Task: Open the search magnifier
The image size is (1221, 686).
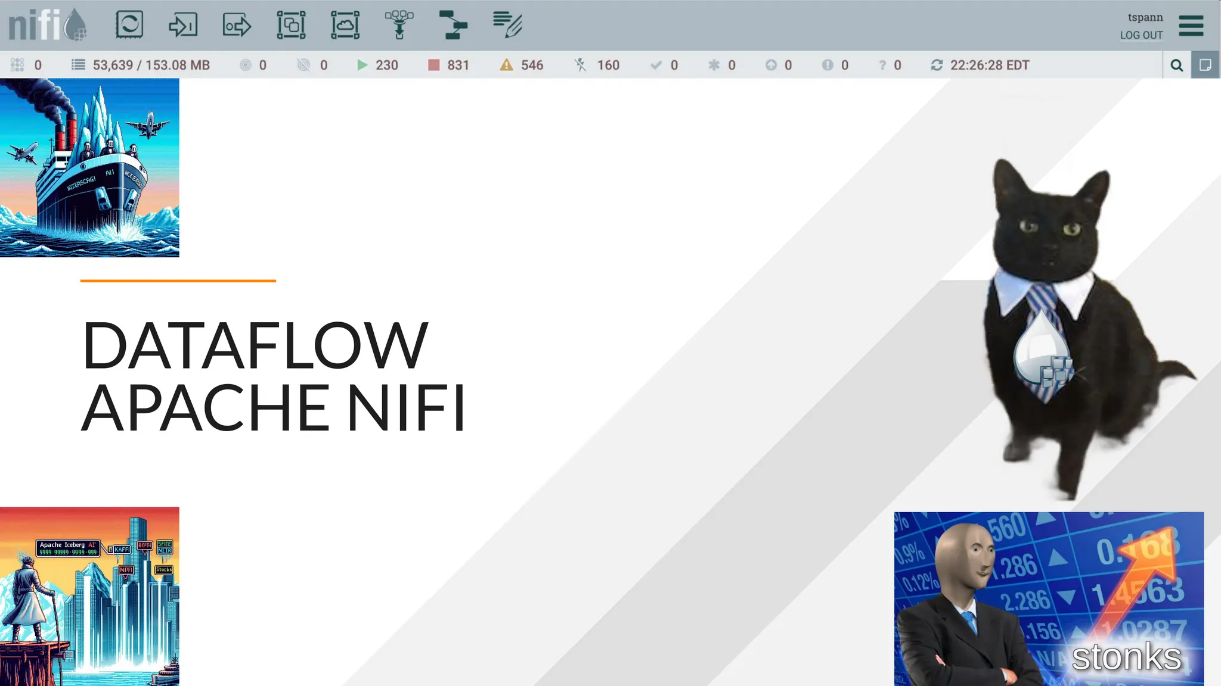Action: click(x=1177, y=65)
